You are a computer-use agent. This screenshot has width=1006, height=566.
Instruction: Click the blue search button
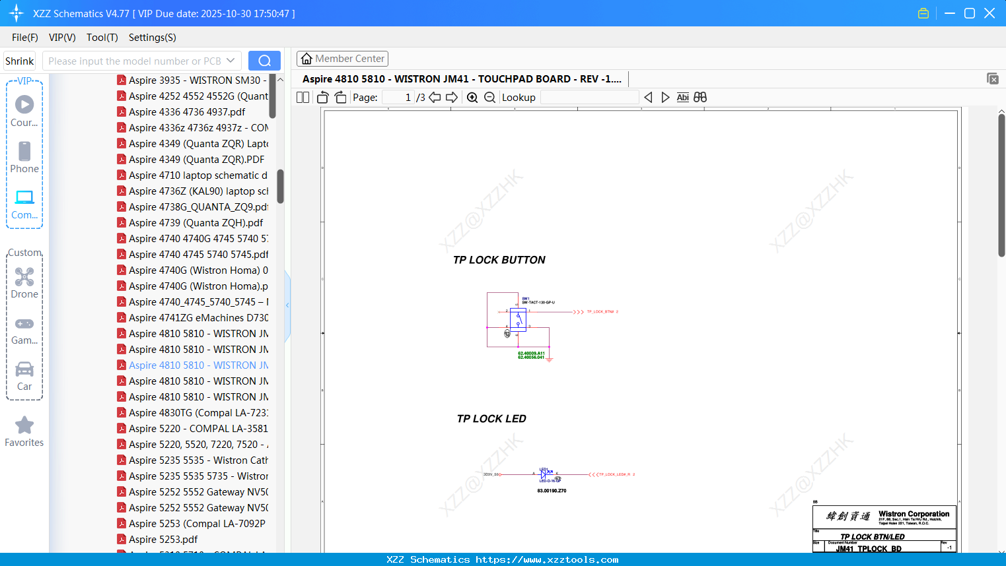pyautogui.click(x=264, y=61)
